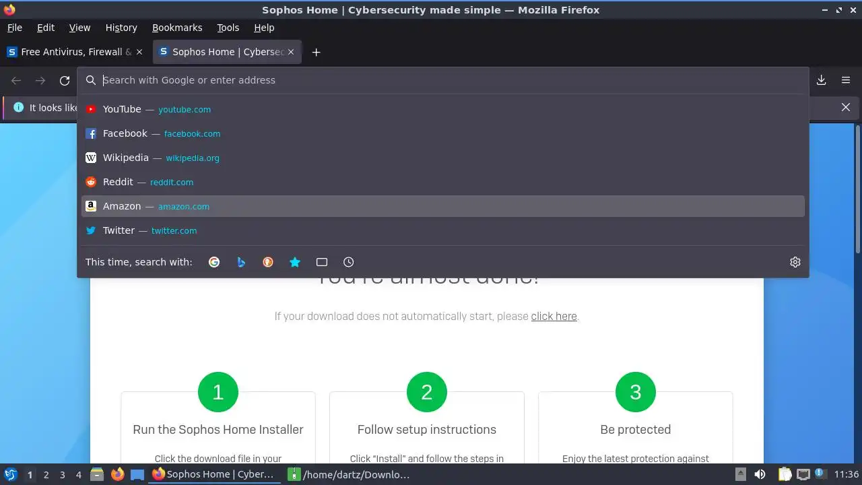Screen dimensions: 862x485
Task: Launch Firefox from the panel quick launcher
Action: coord(117,474)
